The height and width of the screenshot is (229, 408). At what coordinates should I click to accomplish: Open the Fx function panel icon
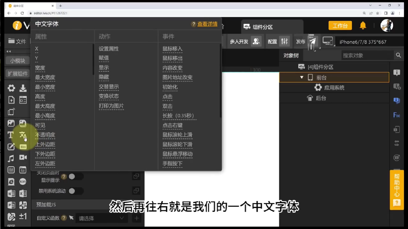coord(397,115)
